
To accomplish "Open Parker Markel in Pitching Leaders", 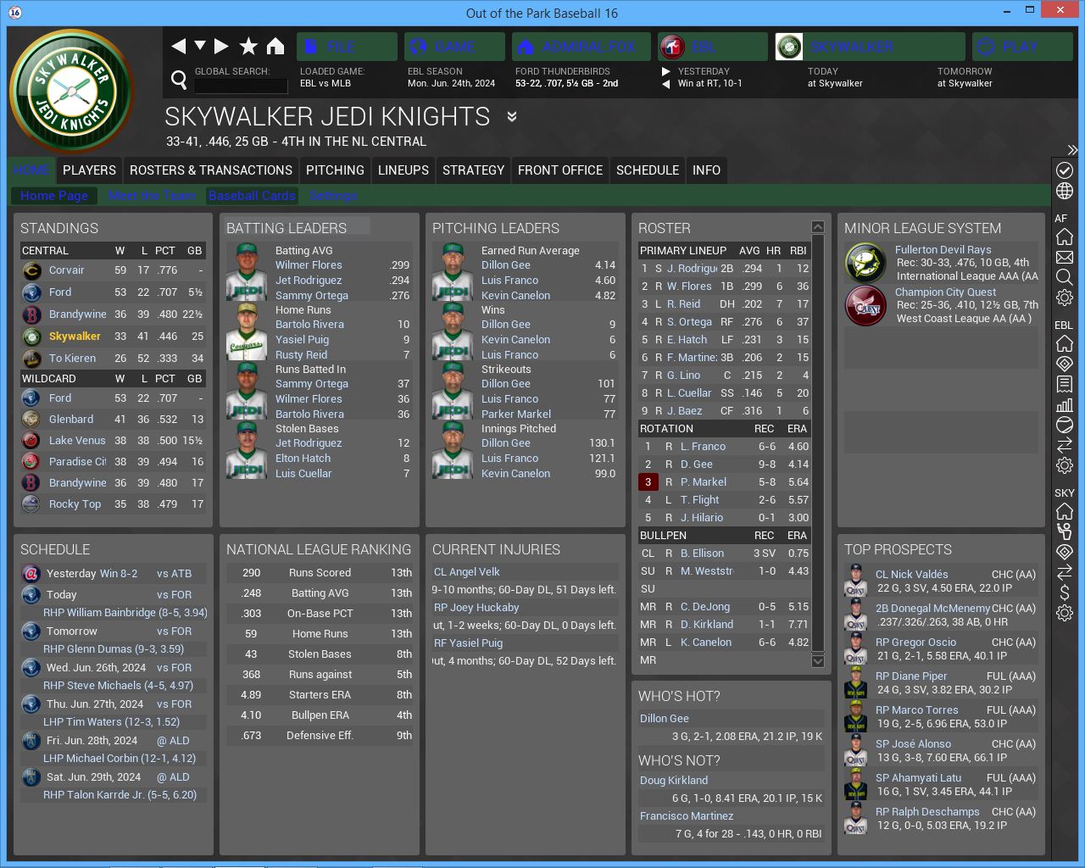I will [x=516, y=415].
